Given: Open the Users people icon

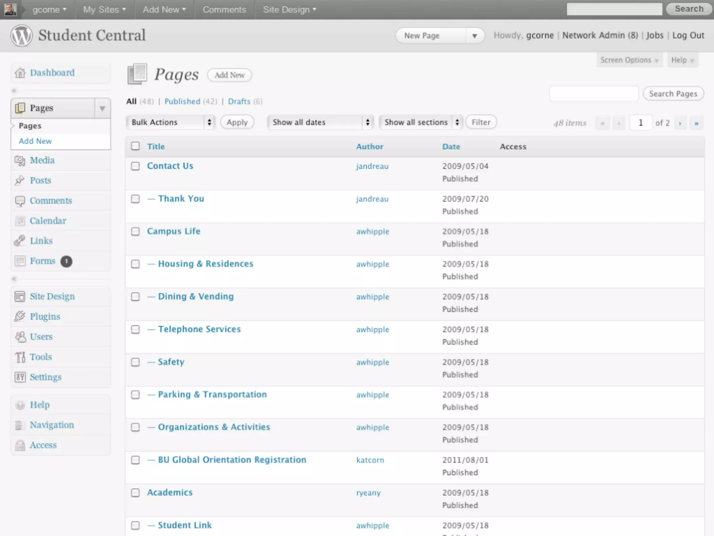Looking at the screenshot, I should click(x=20, y=337).
